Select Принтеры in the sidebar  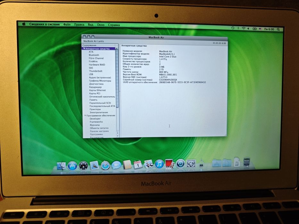tap(95, 109)
